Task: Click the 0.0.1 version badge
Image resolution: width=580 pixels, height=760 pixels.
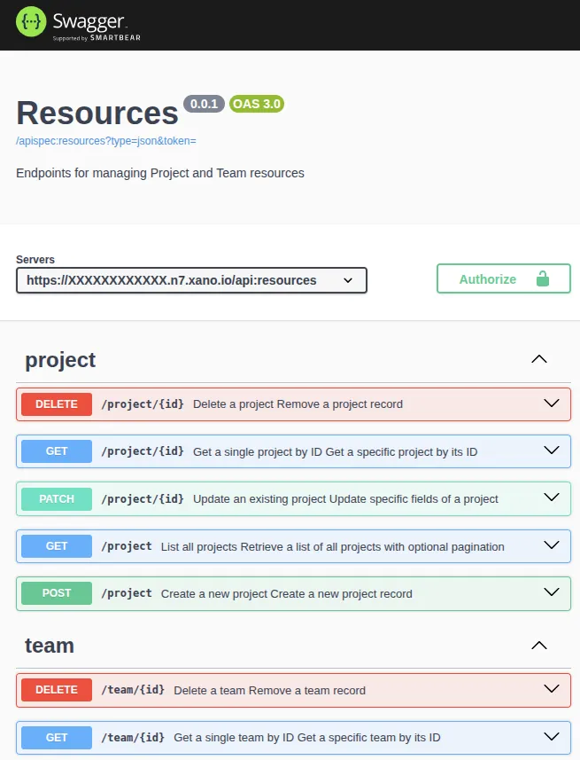Action: (x=204, y=104)
